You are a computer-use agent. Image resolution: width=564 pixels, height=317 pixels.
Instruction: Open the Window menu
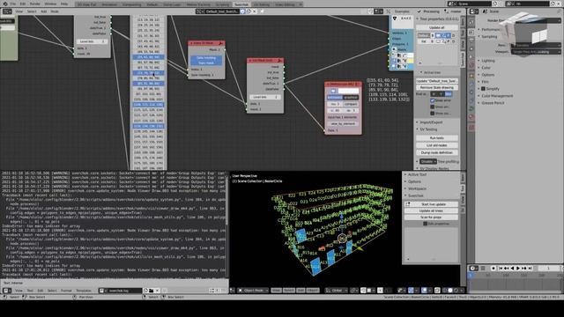(x=50, y=4)
